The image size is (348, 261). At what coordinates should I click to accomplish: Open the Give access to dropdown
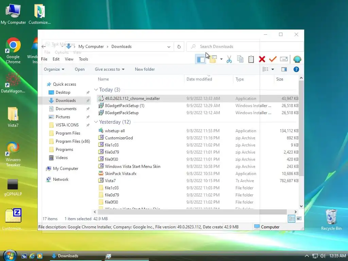pyautogui.click(x=110, y=69)
